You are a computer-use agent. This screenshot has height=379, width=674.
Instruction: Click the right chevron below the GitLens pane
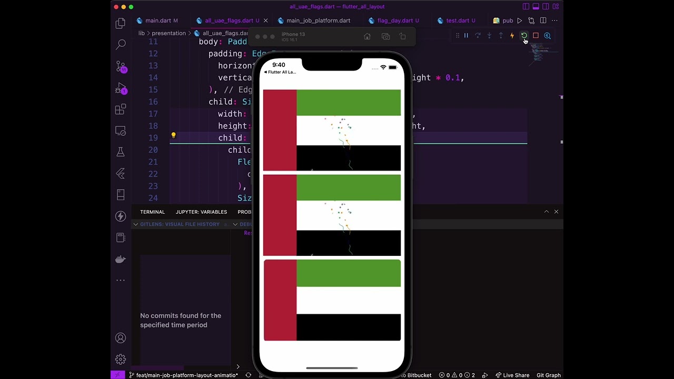tap(237, 367)
